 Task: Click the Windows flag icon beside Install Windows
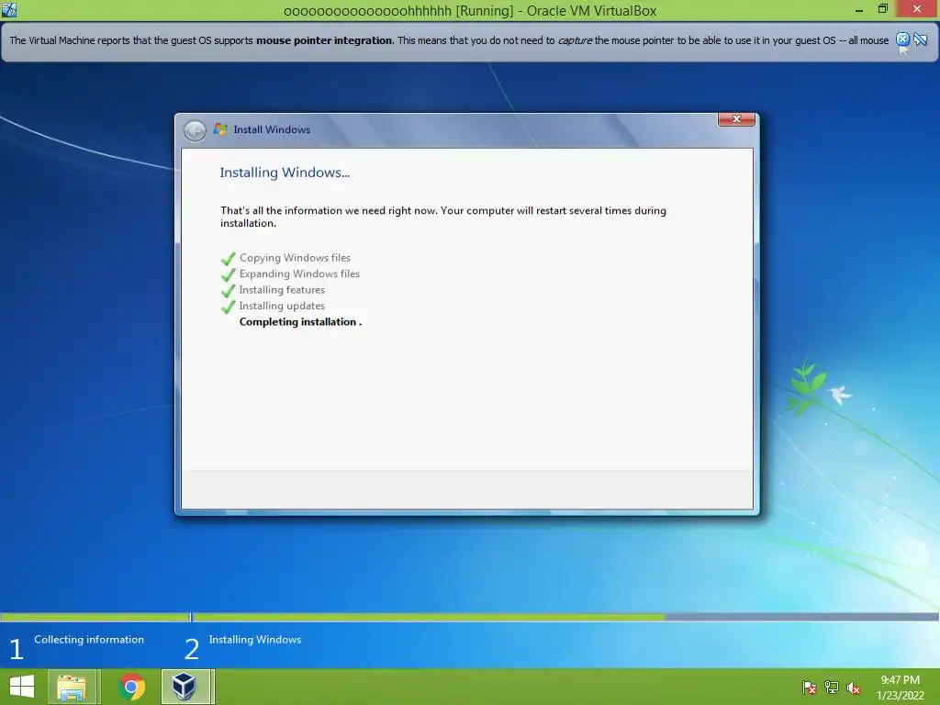click(220, 129)
